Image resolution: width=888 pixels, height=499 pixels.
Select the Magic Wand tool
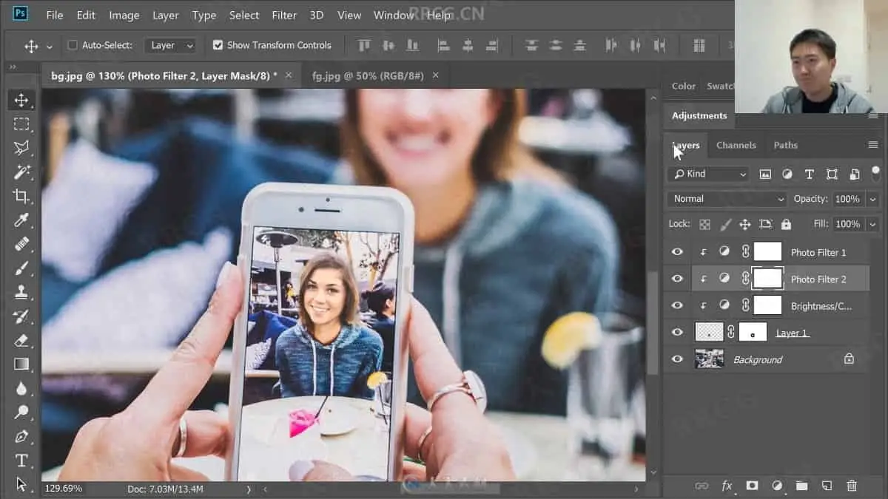[x=21, y=172]
